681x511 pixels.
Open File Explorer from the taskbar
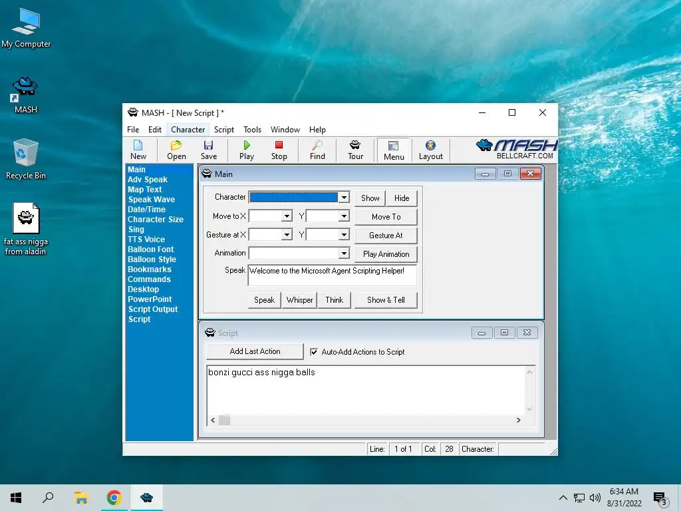pyautogui.click(x=81, y=498)
